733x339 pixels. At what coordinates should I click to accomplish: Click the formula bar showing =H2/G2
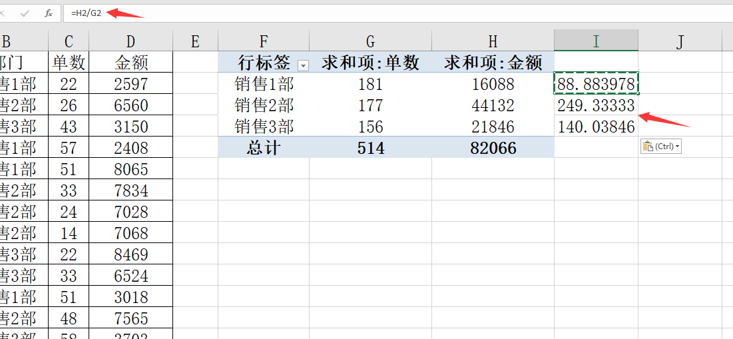(397, 13)
